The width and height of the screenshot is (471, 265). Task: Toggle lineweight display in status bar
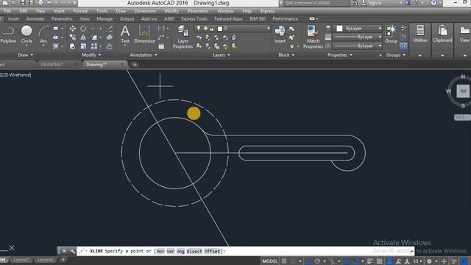point(370,261)
